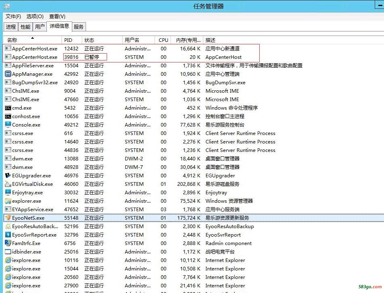Click the AppFileServer.exe process icon

tap(8, 65)
